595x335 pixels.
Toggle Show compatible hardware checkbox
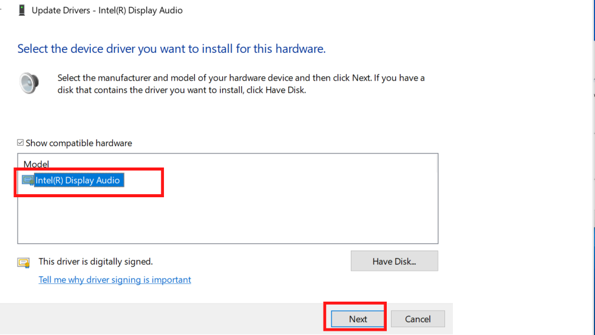(21, 143)
